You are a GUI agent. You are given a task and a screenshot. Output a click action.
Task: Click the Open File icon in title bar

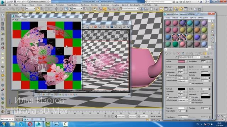click(12, 2)
